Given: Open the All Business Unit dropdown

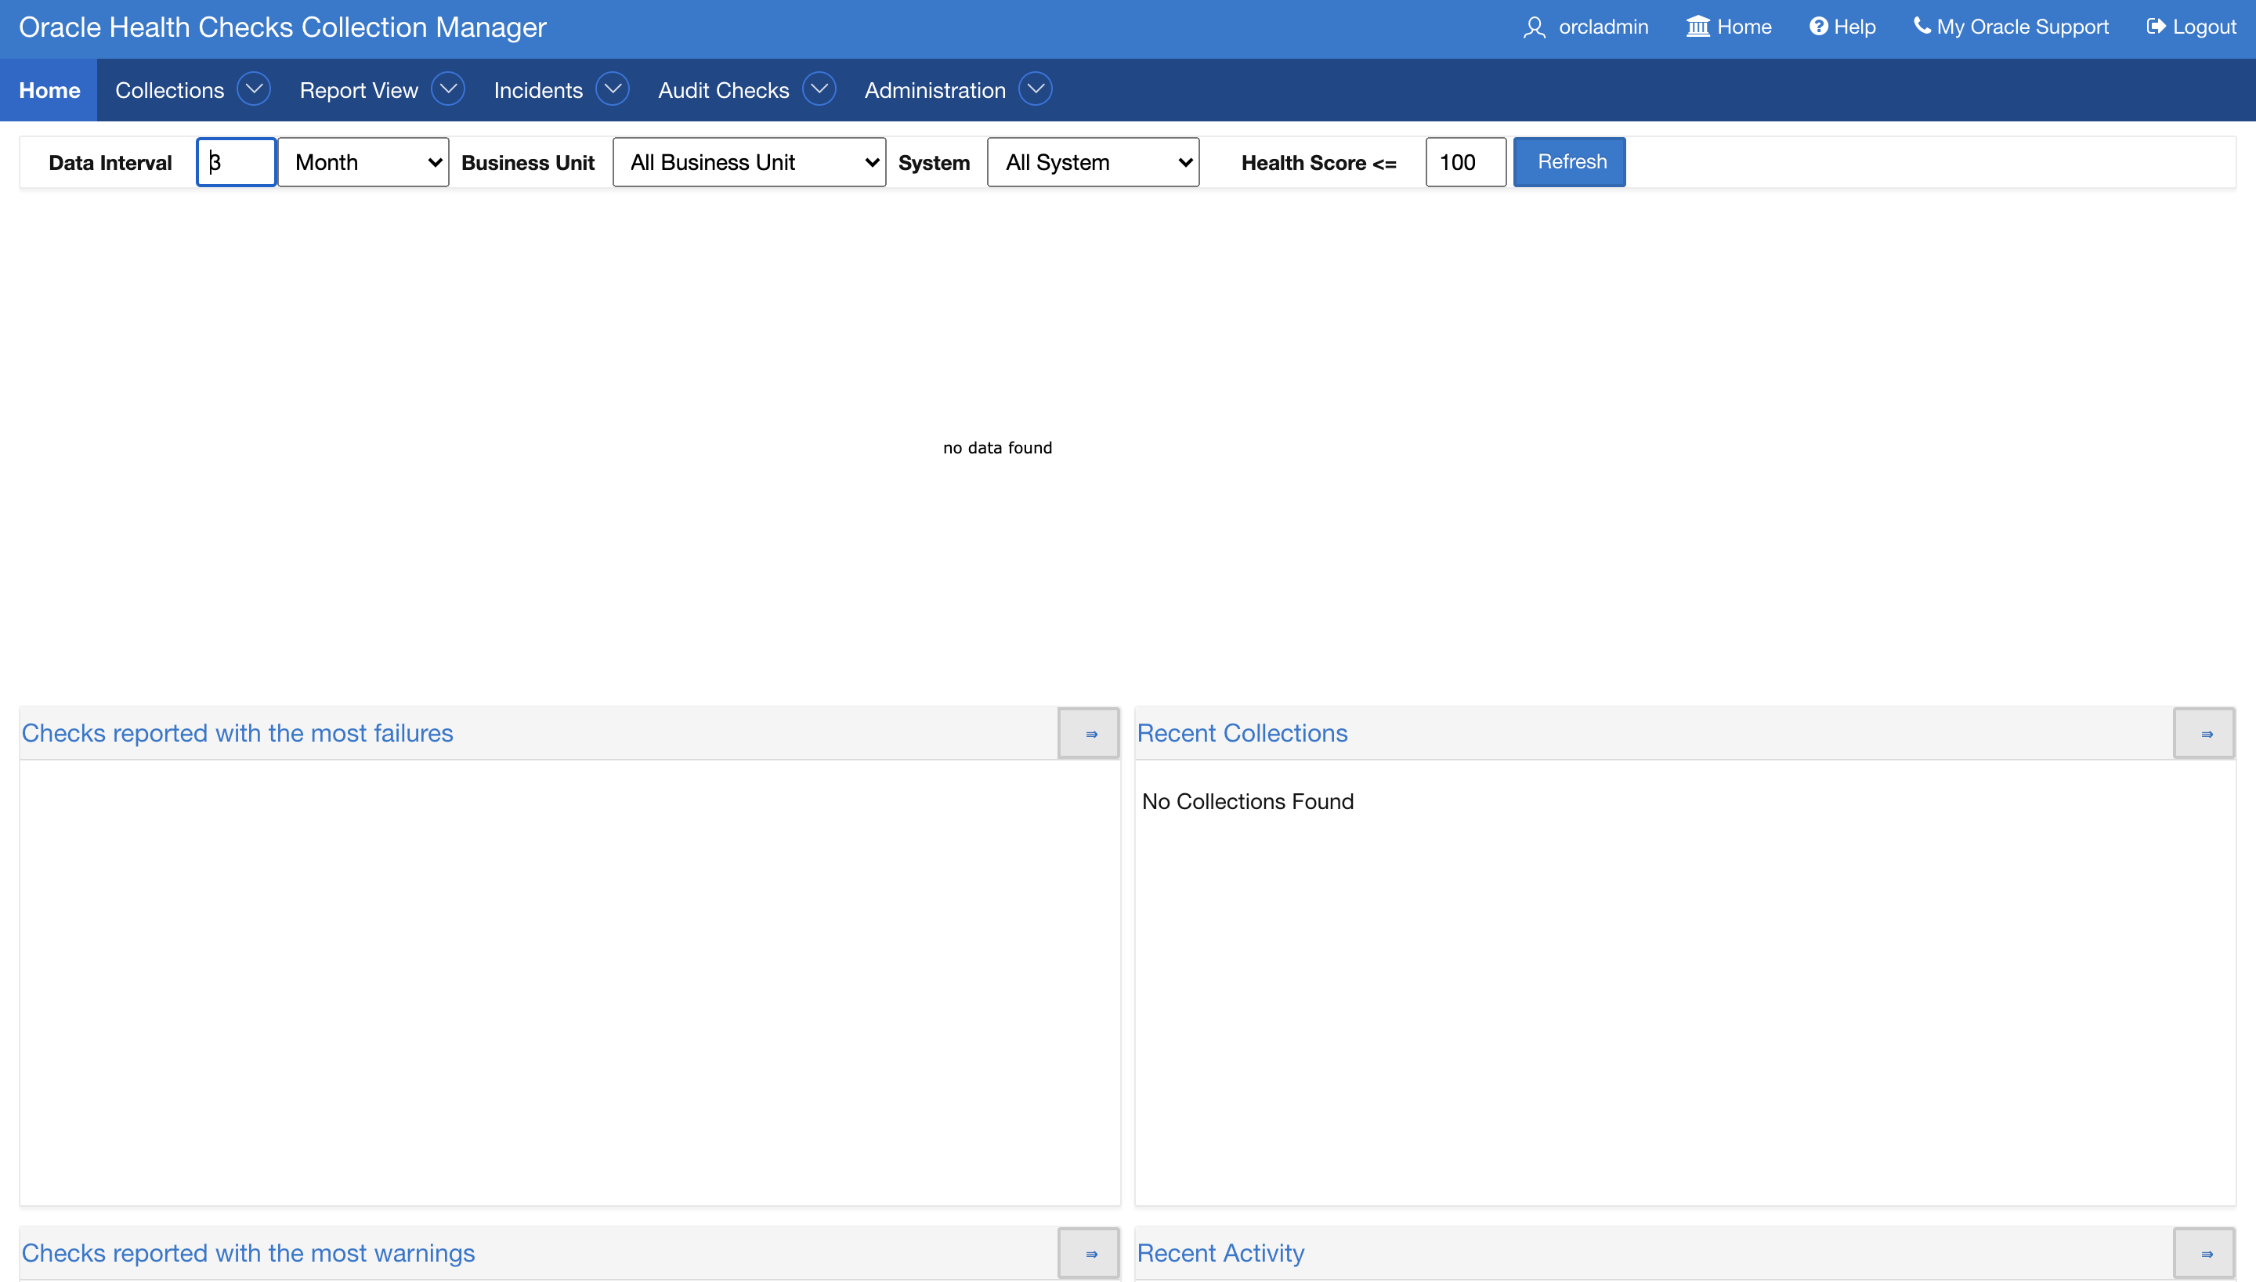Looking at the screenshot, I should 750,162.
